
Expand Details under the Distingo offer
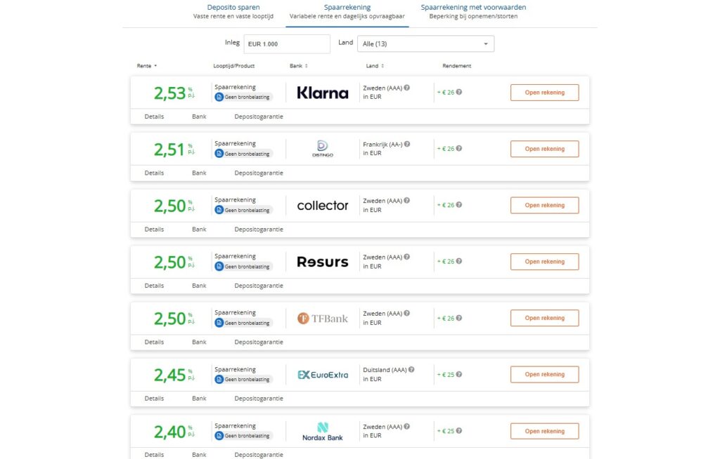154,173
